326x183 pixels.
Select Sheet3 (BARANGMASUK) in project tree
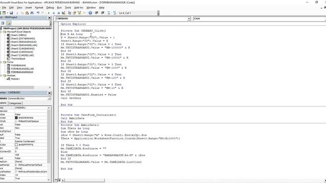23,42
